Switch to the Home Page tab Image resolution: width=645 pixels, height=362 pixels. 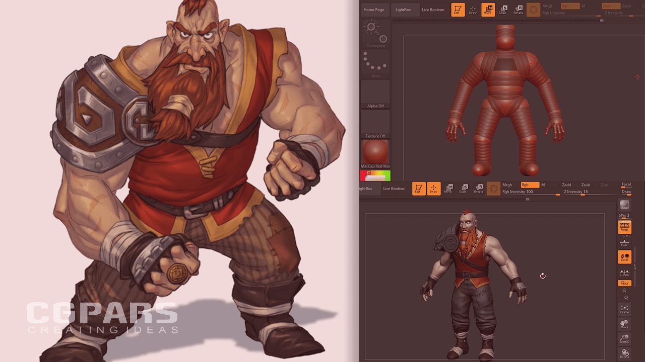(375, 10)
